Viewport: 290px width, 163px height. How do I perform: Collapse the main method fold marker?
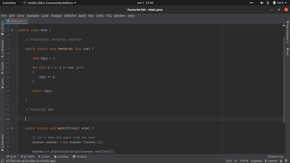[x=18, y=128]
